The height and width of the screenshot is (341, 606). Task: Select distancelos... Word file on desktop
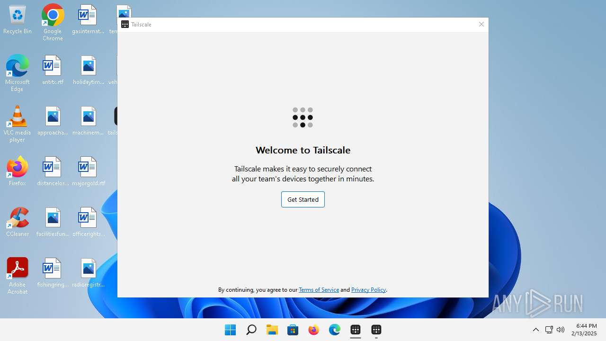pos(53,171)
